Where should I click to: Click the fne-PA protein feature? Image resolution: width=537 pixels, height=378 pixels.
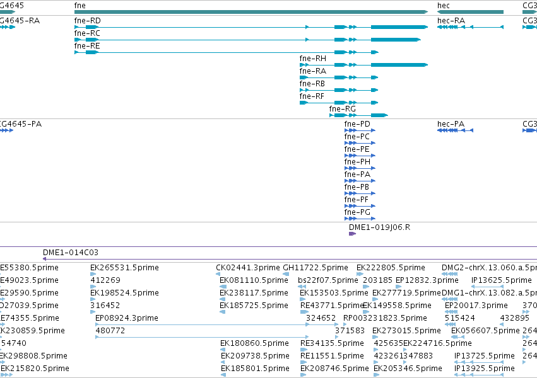pos(360,181)
